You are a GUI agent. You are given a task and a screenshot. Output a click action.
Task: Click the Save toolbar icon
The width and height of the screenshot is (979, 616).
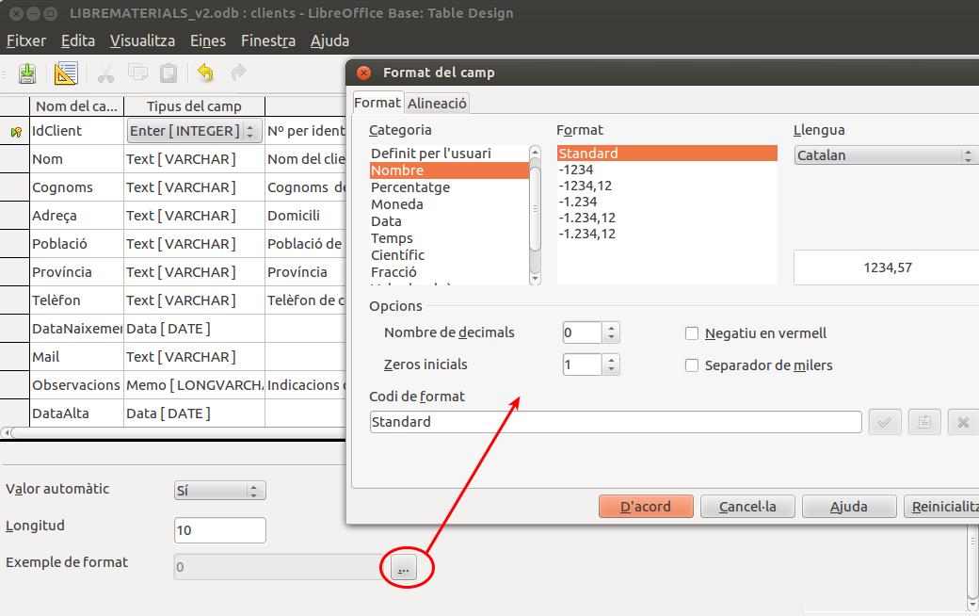(27, 73)
